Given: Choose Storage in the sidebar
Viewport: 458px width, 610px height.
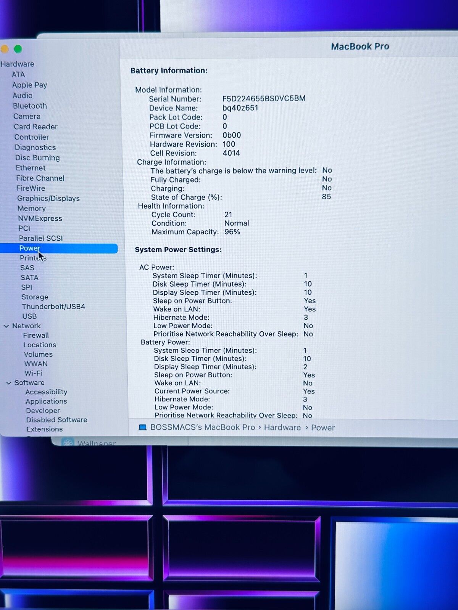Looking at the screenshot, I should [35, 297].
